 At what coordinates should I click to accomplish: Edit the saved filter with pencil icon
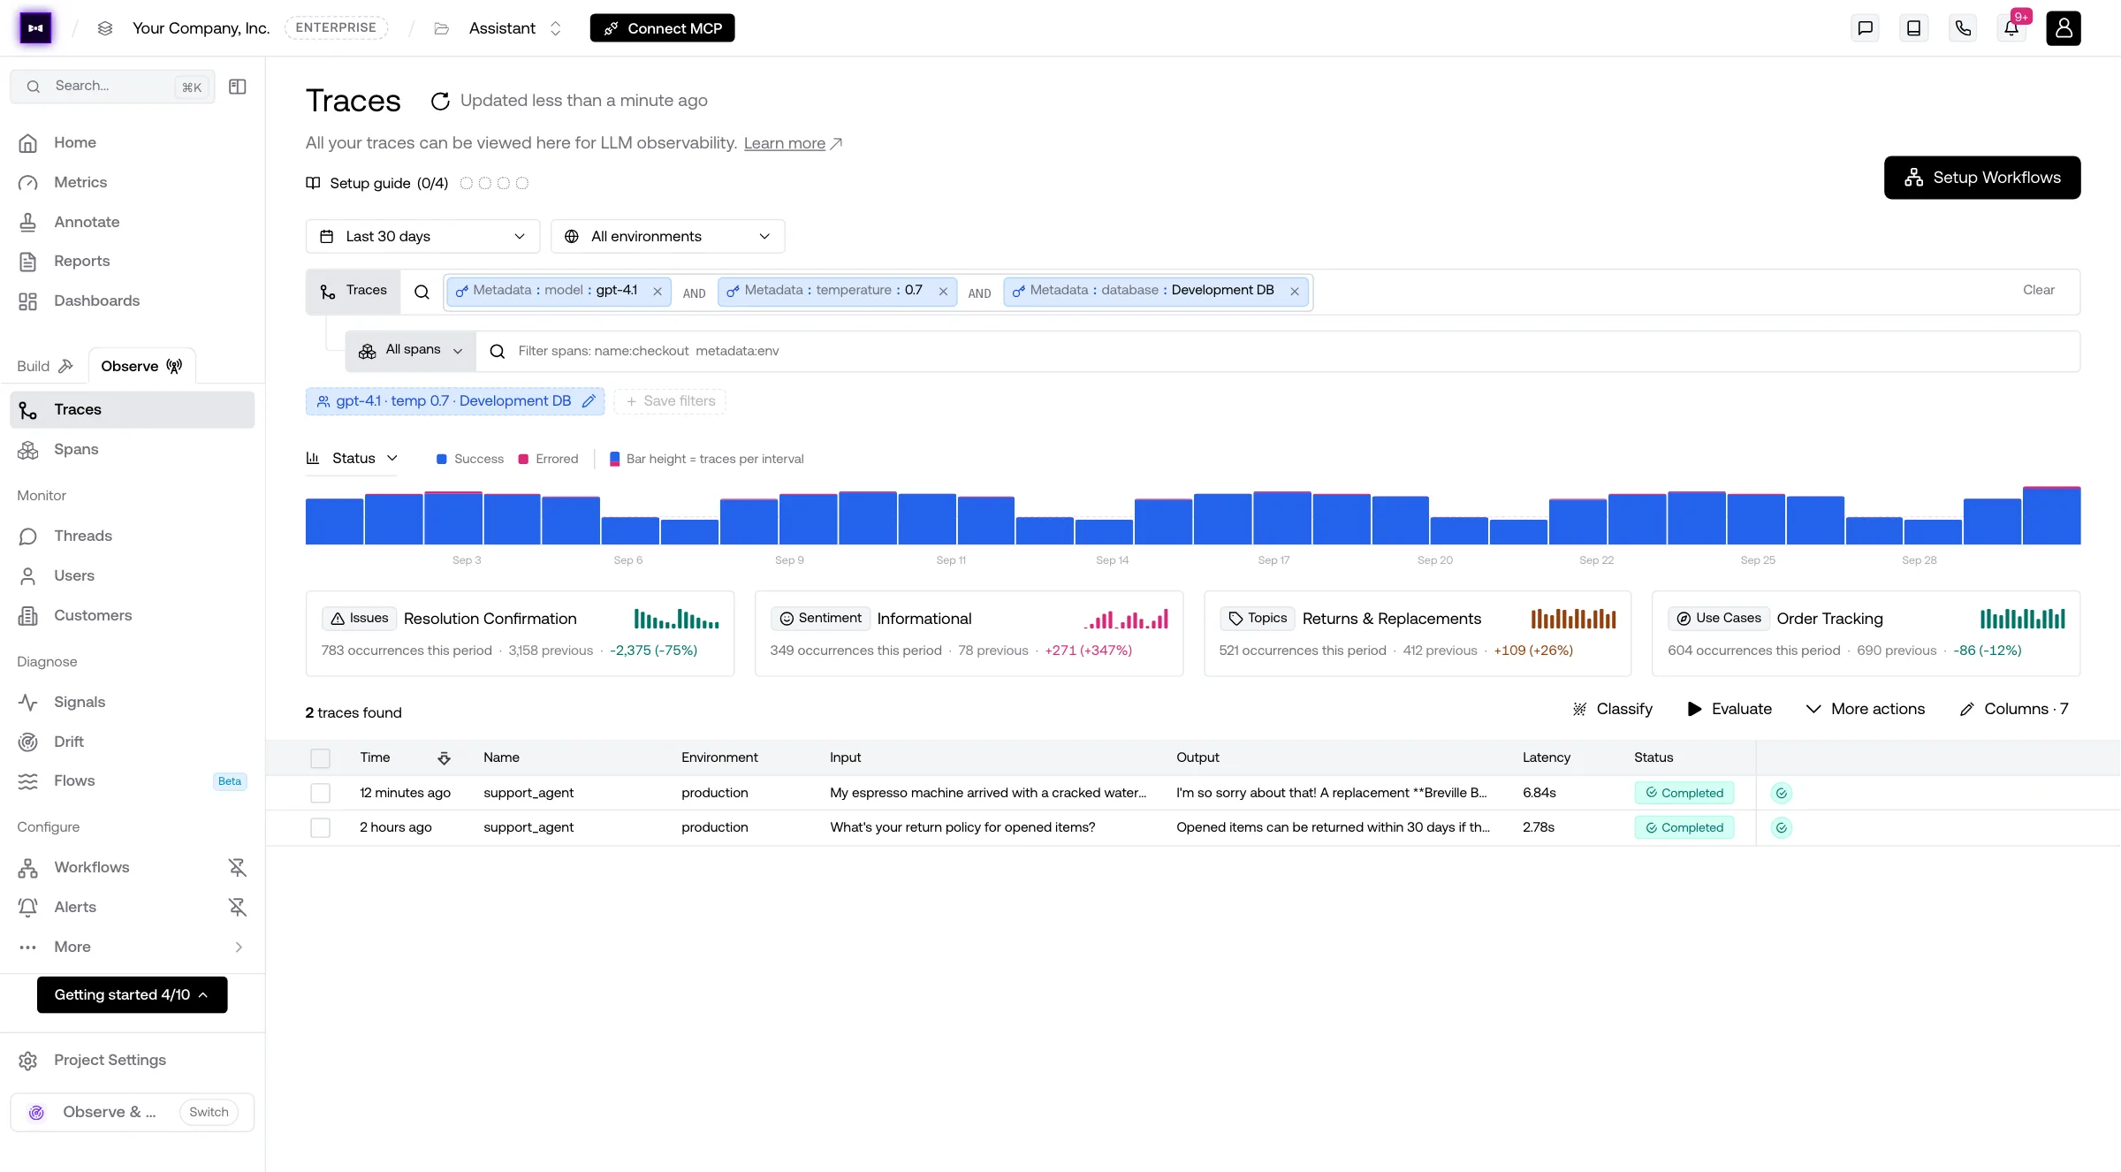click(589, 401)
